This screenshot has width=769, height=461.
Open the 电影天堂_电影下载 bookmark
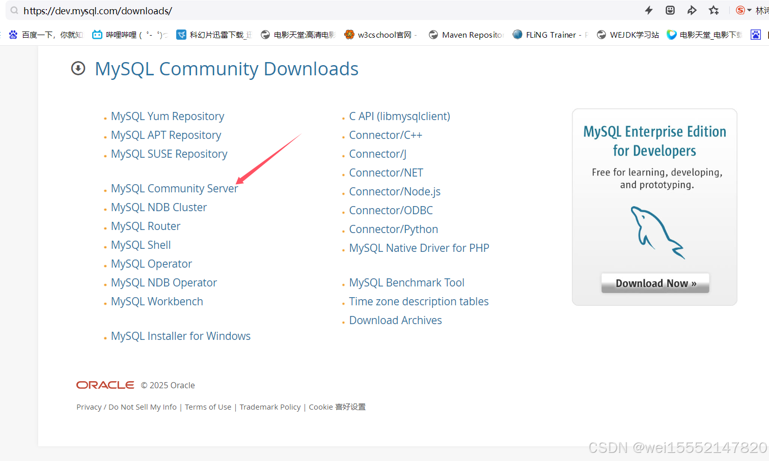704,35
